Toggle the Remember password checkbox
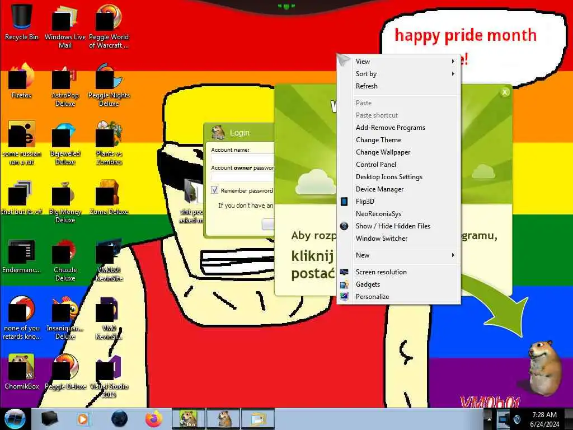 (214, 190)
